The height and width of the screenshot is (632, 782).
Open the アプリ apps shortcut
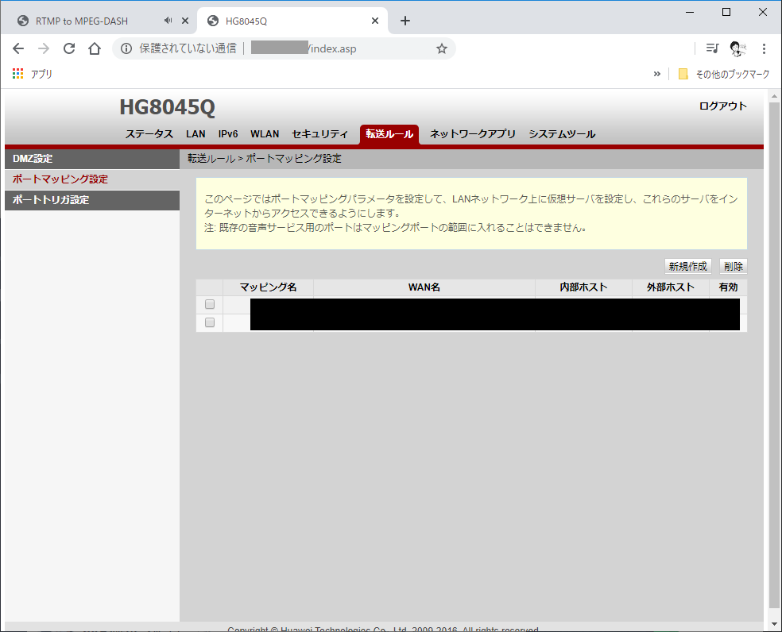(x=33, y=74)
